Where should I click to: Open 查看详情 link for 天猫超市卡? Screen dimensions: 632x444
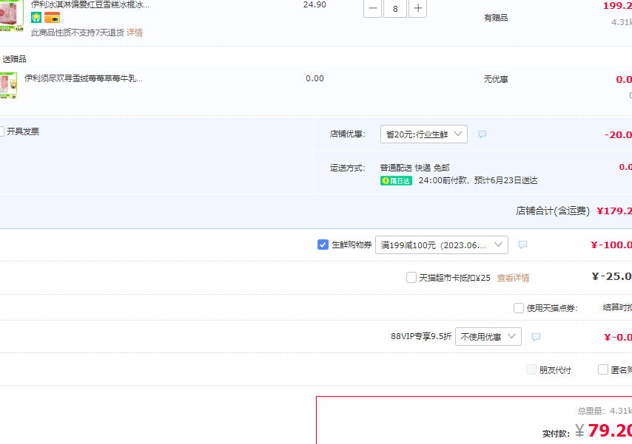point(513,278)
